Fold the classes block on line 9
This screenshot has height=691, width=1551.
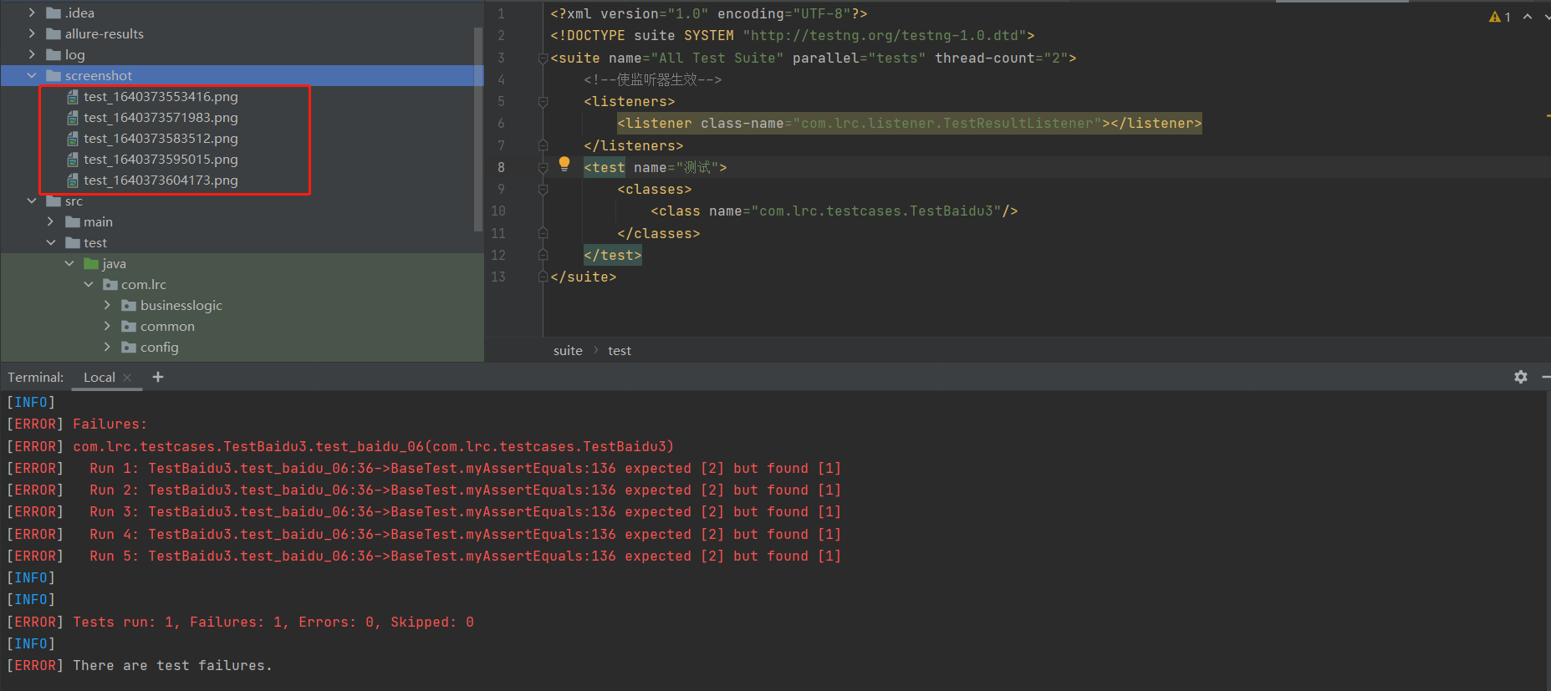(543, 190)
